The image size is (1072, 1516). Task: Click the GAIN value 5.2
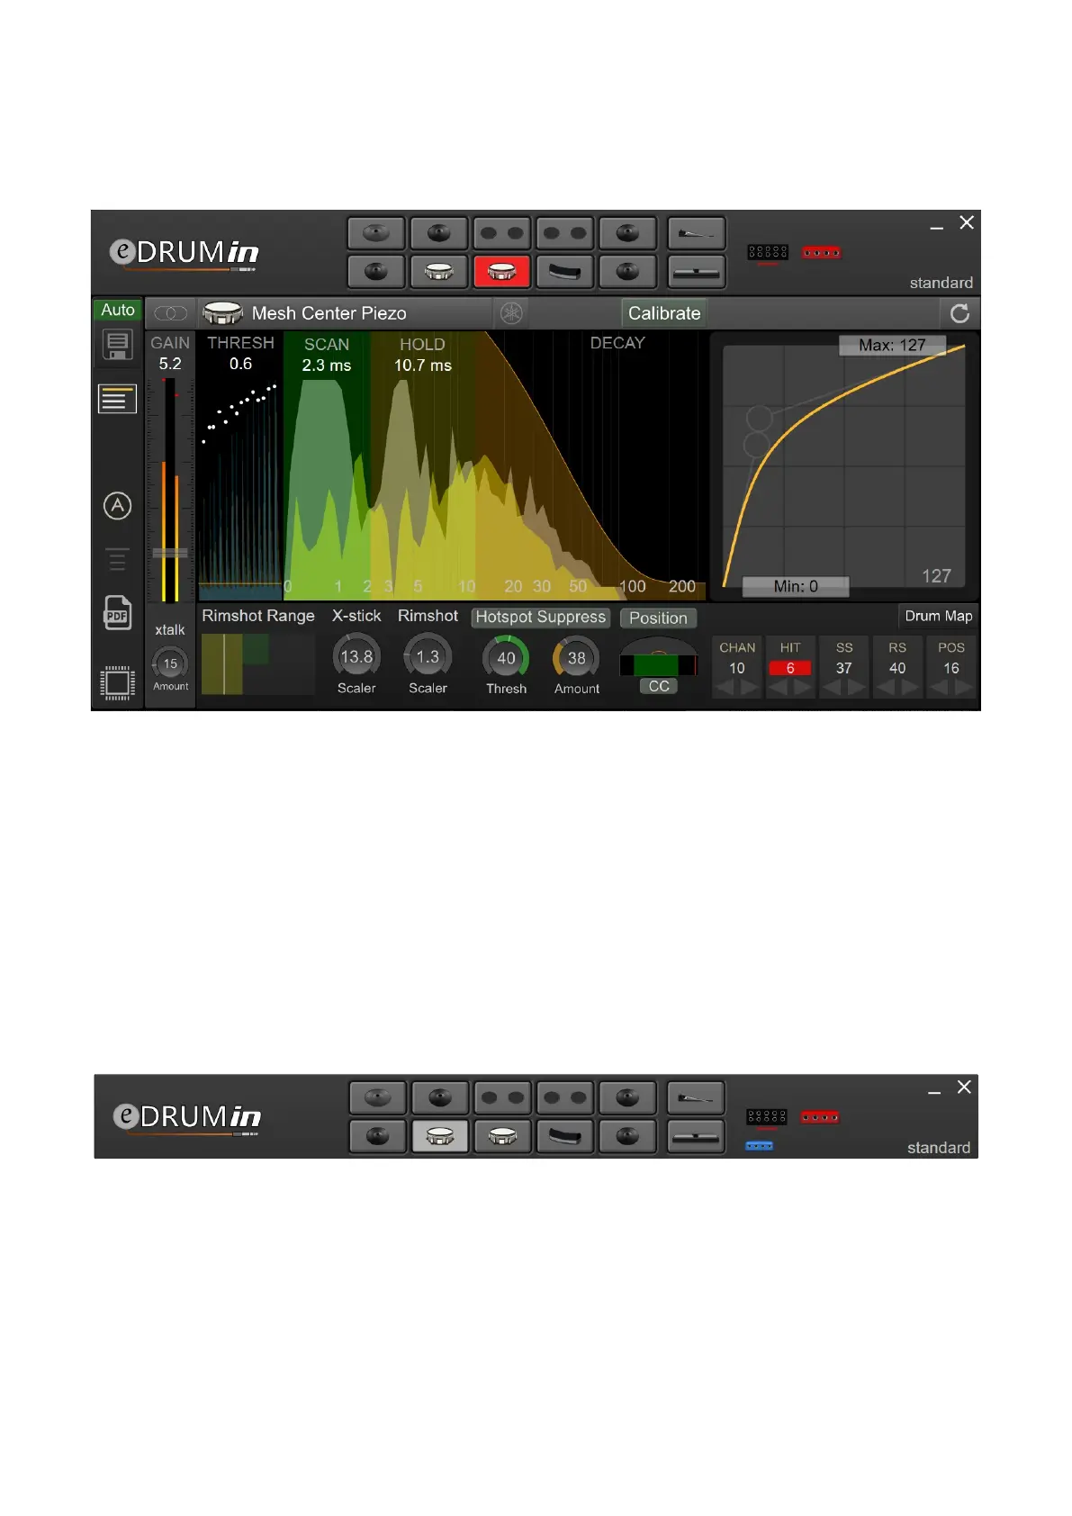[170, 364]
